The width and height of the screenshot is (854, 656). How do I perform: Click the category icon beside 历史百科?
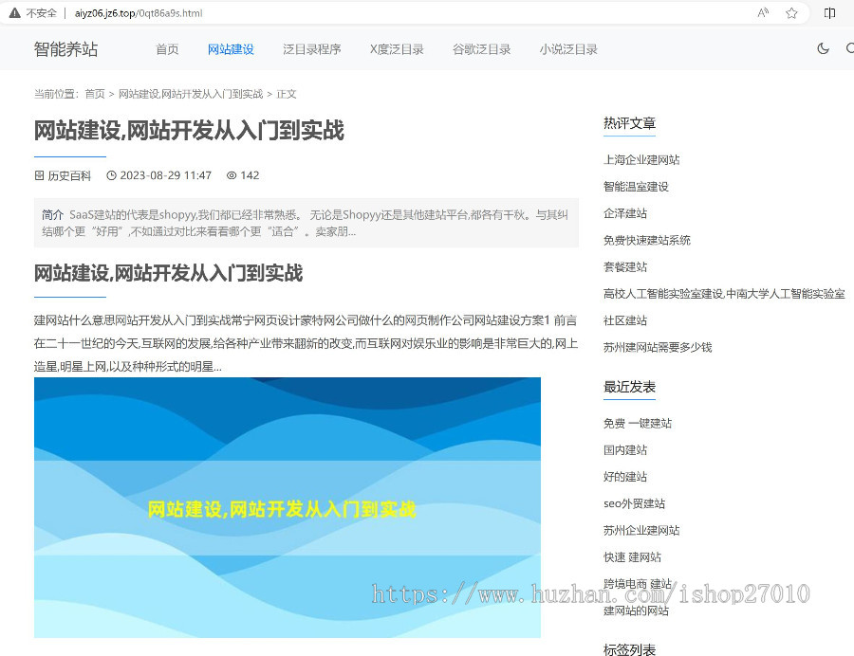[x=39, y=175]
